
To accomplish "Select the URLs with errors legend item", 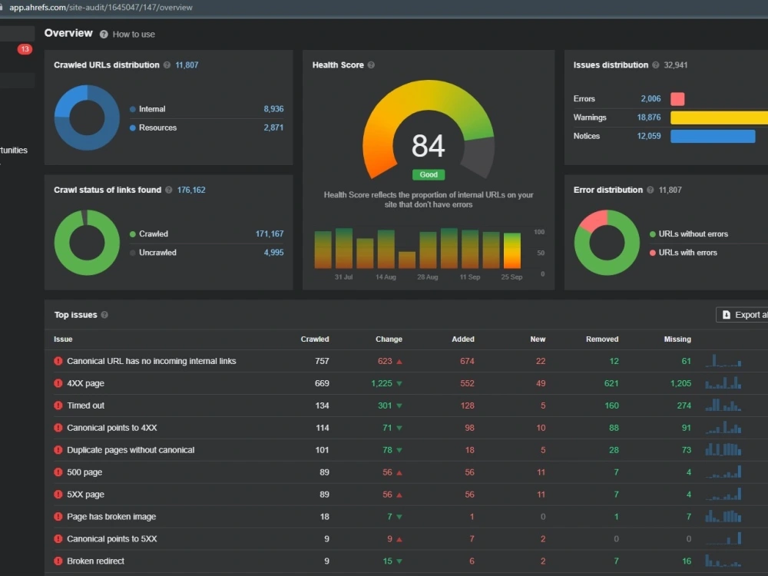I will (x=684, y=252).
